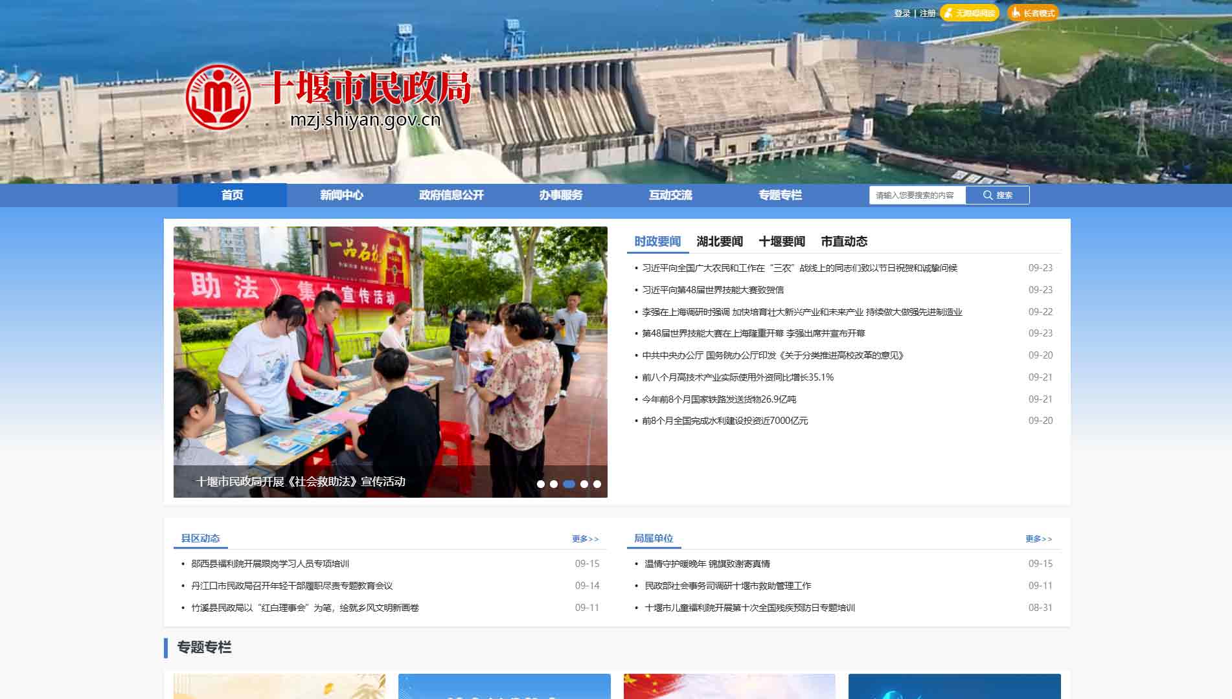Open article about 前八个月高技术产业 增长35.1%

click(x=738, y=377)
